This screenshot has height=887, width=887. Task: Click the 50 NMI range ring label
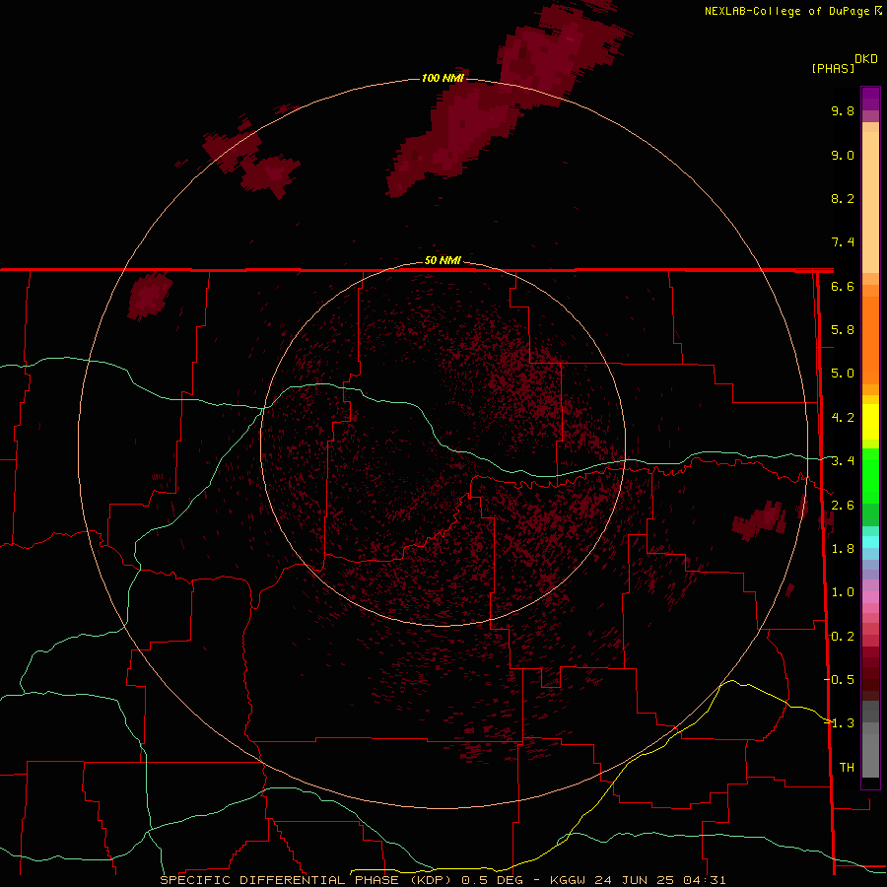pos(443,260)
